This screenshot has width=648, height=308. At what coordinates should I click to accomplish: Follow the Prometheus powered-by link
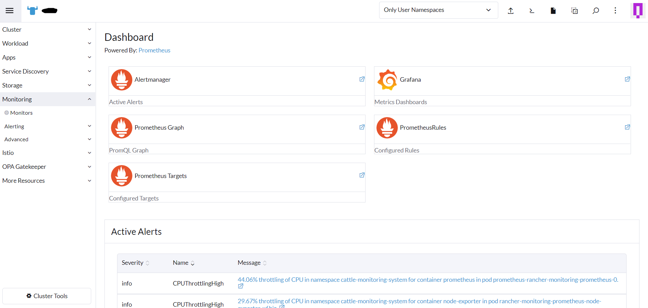(x=154, y=50)
